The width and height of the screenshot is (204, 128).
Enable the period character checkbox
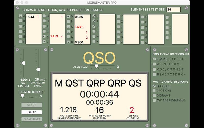point(167,17)
